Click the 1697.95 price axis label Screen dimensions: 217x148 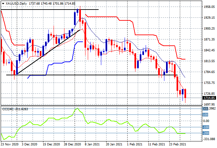click(x=209, y=104)
